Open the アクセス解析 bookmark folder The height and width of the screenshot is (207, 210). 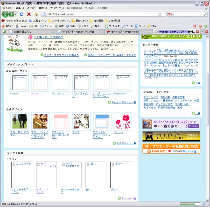click(112, 21)
